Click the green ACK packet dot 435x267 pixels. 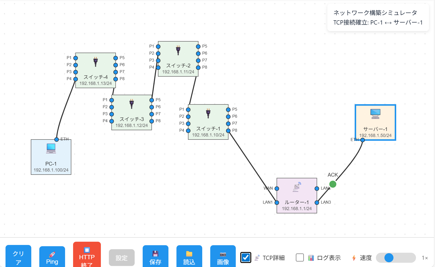[333, 184]
